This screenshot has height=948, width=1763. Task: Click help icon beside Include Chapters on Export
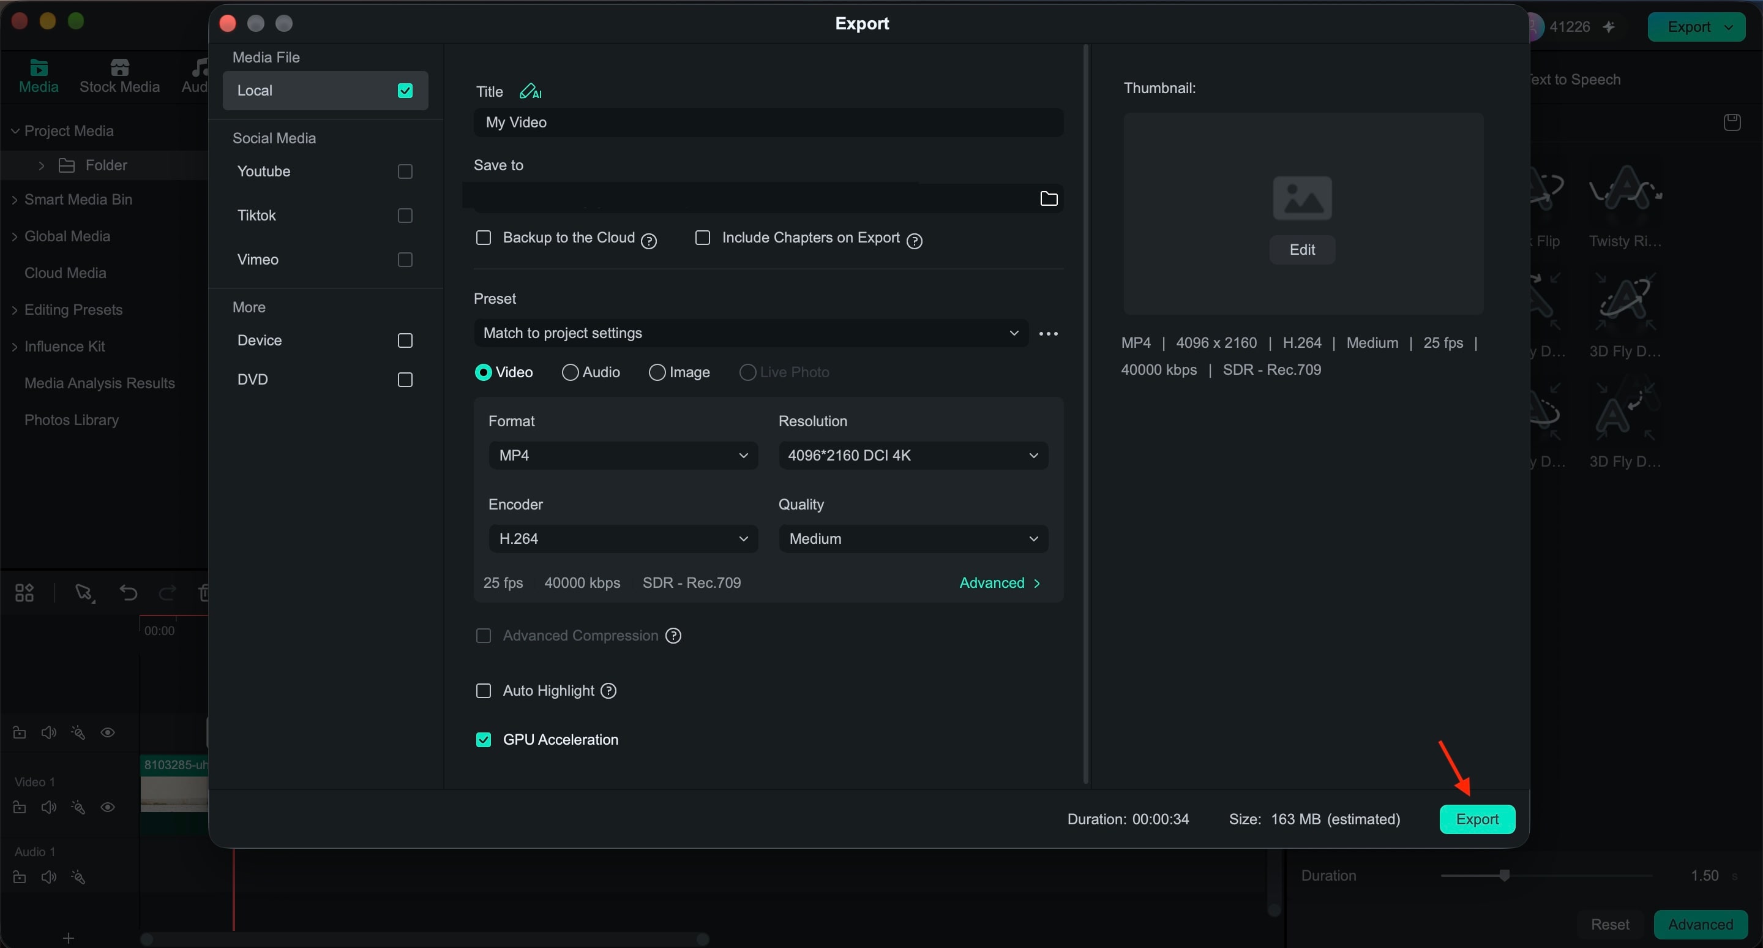tap(915, 240)
